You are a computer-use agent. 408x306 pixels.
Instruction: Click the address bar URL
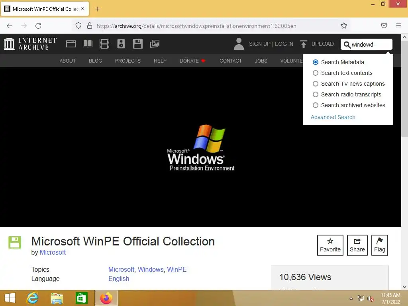(196, 26)
